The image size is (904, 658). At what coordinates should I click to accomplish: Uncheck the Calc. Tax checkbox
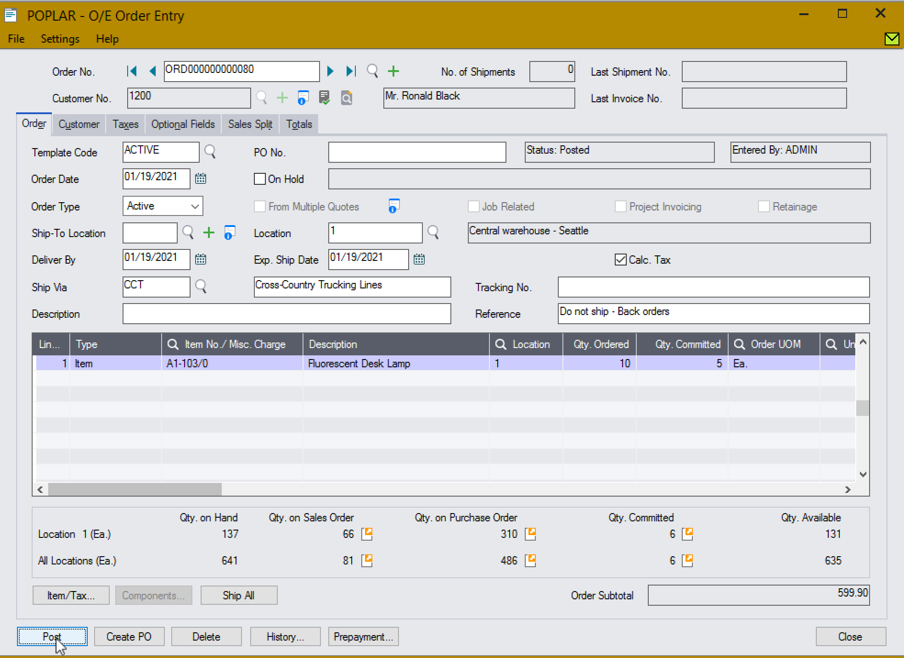click(x=620, y=260)
